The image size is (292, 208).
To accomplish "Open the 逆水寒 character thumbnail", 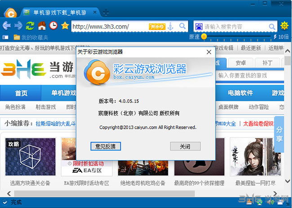I will [255, 157].
